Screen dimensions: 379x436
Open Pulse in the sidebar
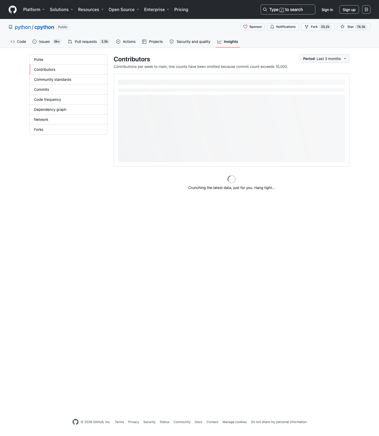[68, 60]
